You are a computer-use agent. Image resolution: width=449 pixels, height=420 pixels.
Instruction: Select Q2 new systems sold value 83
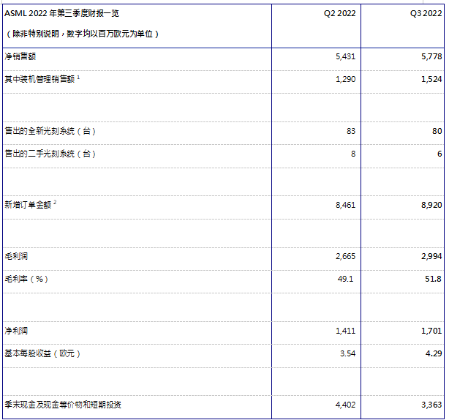(x=350, y=131)
